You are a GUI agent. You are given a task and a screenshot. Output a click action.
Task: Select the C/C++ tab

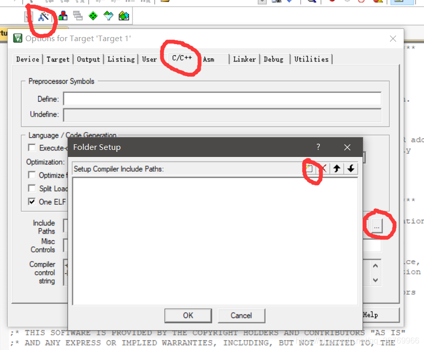(x=182, y=58)
